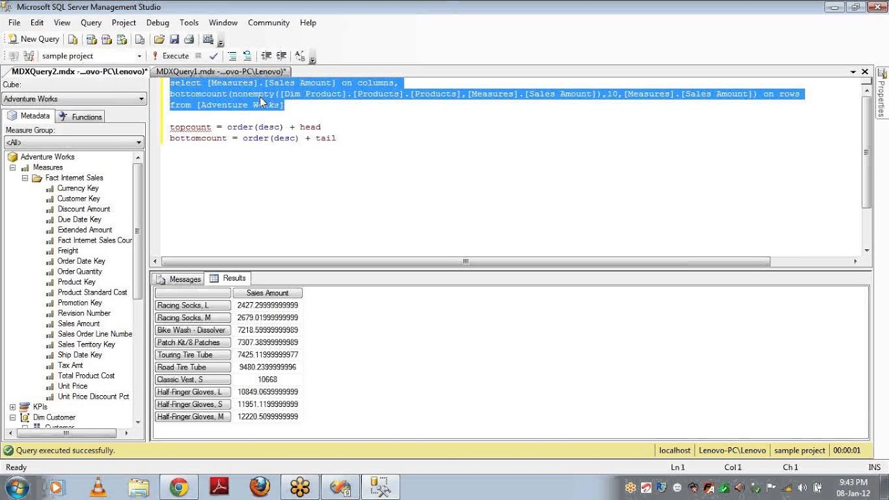Switch to the MDXQuery1.mdx tab
The width and height of the screenshot is (889, 500).
pyautogui.click(x=221, y=72)
